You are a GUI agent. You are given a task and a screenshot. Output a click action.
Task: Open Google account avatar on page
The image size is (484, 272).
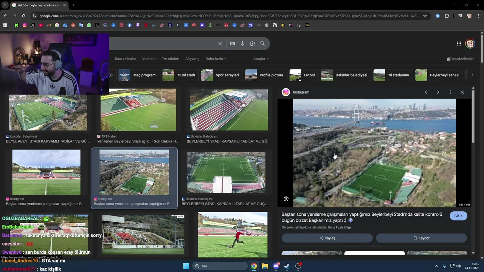click(470, 43)
